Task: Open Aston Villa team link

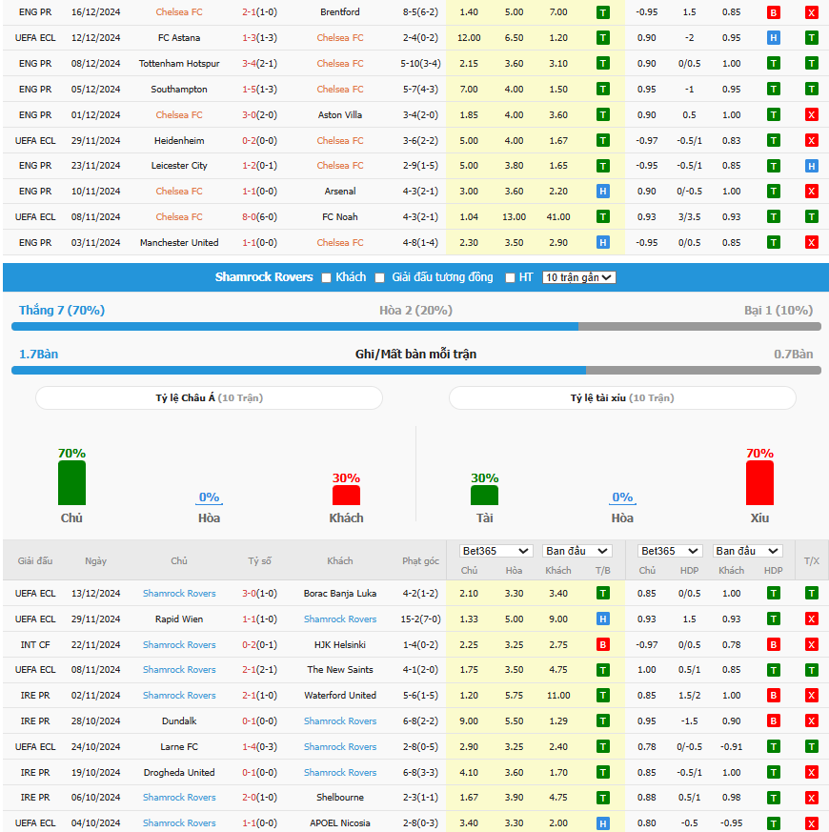Action: [340, 114]
